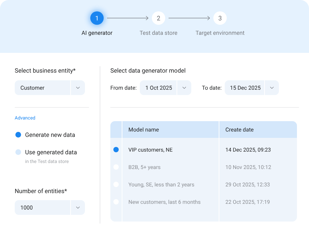
Task: Choose the New customers, last 6 months radio
Action: (116, 202)
